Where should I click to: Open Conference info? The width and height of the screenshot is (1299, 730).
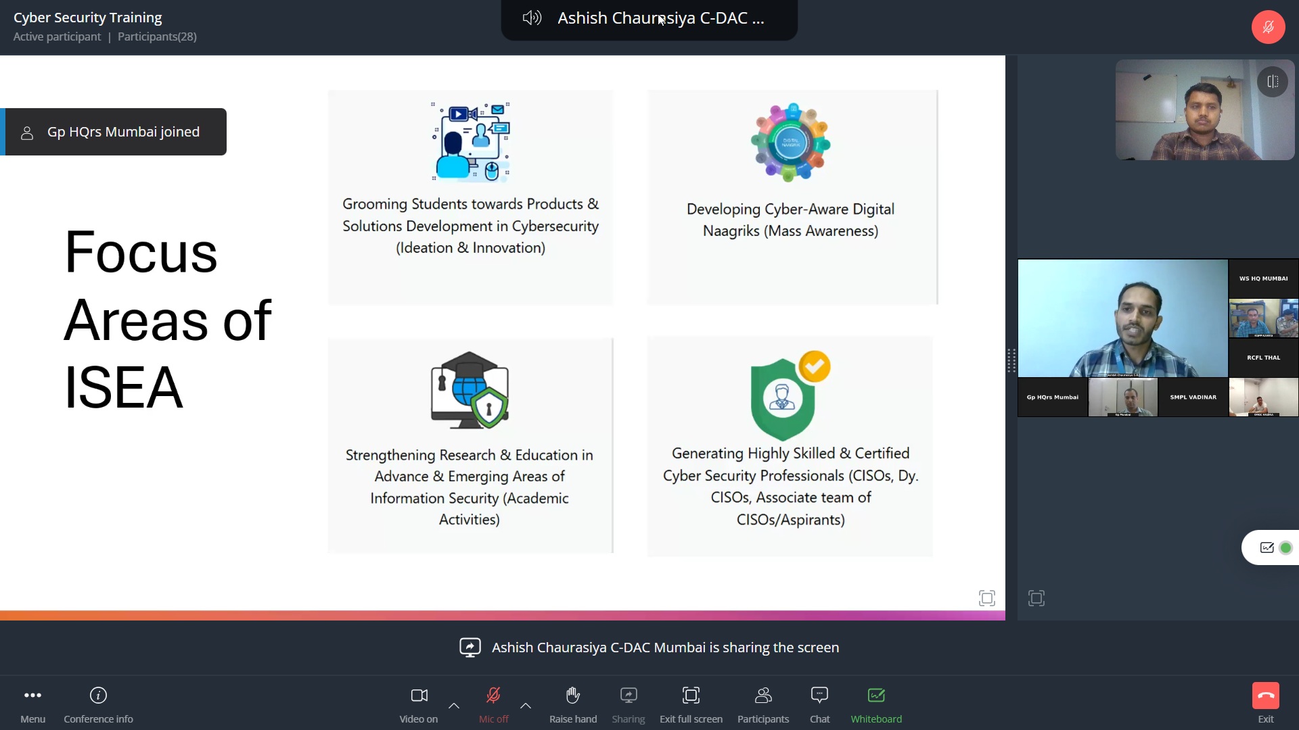click(x=98, y=696)
